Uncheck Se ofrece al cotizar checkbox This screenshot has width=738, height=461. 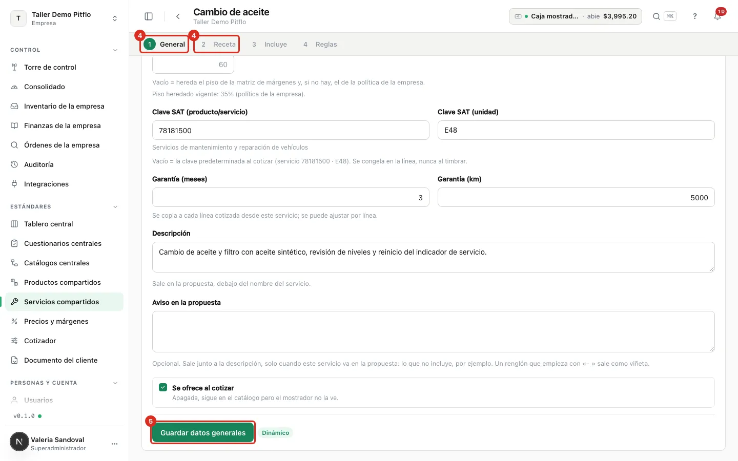(163, 387)
